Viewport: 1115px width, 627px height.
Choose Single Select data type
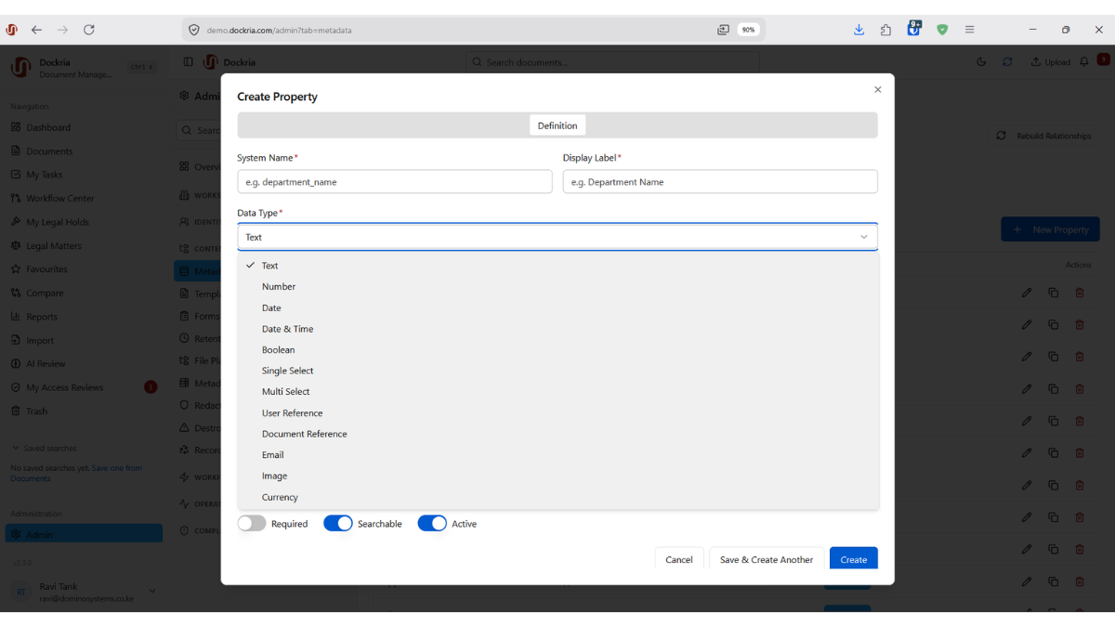click(558, 371)
